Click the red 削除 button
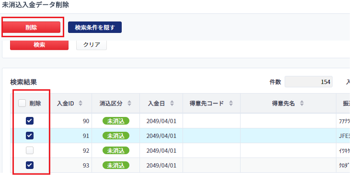 (x=32, y=28)
